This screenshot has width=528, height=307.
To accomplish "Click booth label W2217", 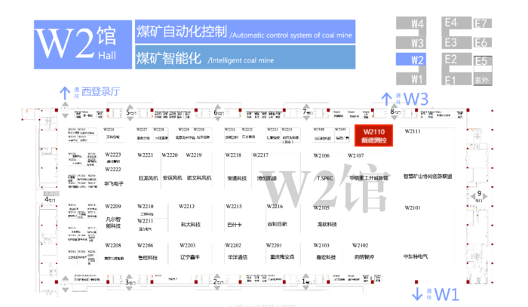I will tap(261, 155).
